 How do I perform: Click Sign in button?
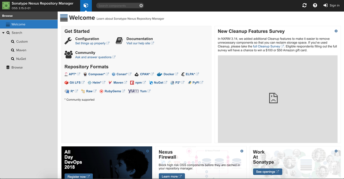(x=331, y=5)
